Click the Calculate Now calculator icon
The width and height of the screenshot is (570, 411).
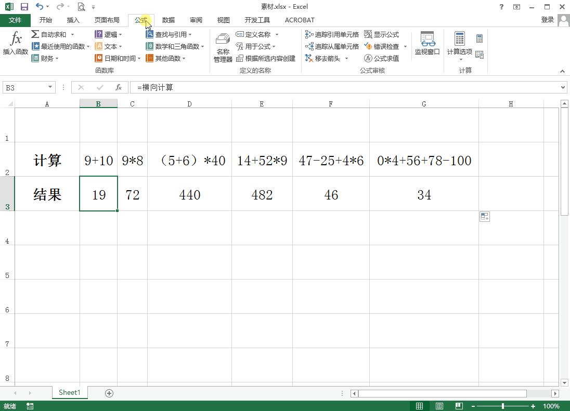tap(480, 38)
